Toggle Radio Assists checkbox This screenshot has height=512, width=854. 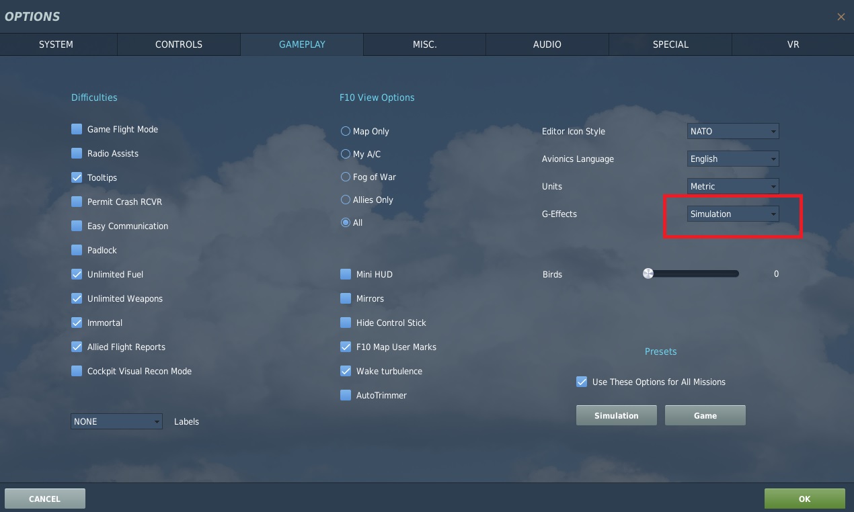(77, 153)
